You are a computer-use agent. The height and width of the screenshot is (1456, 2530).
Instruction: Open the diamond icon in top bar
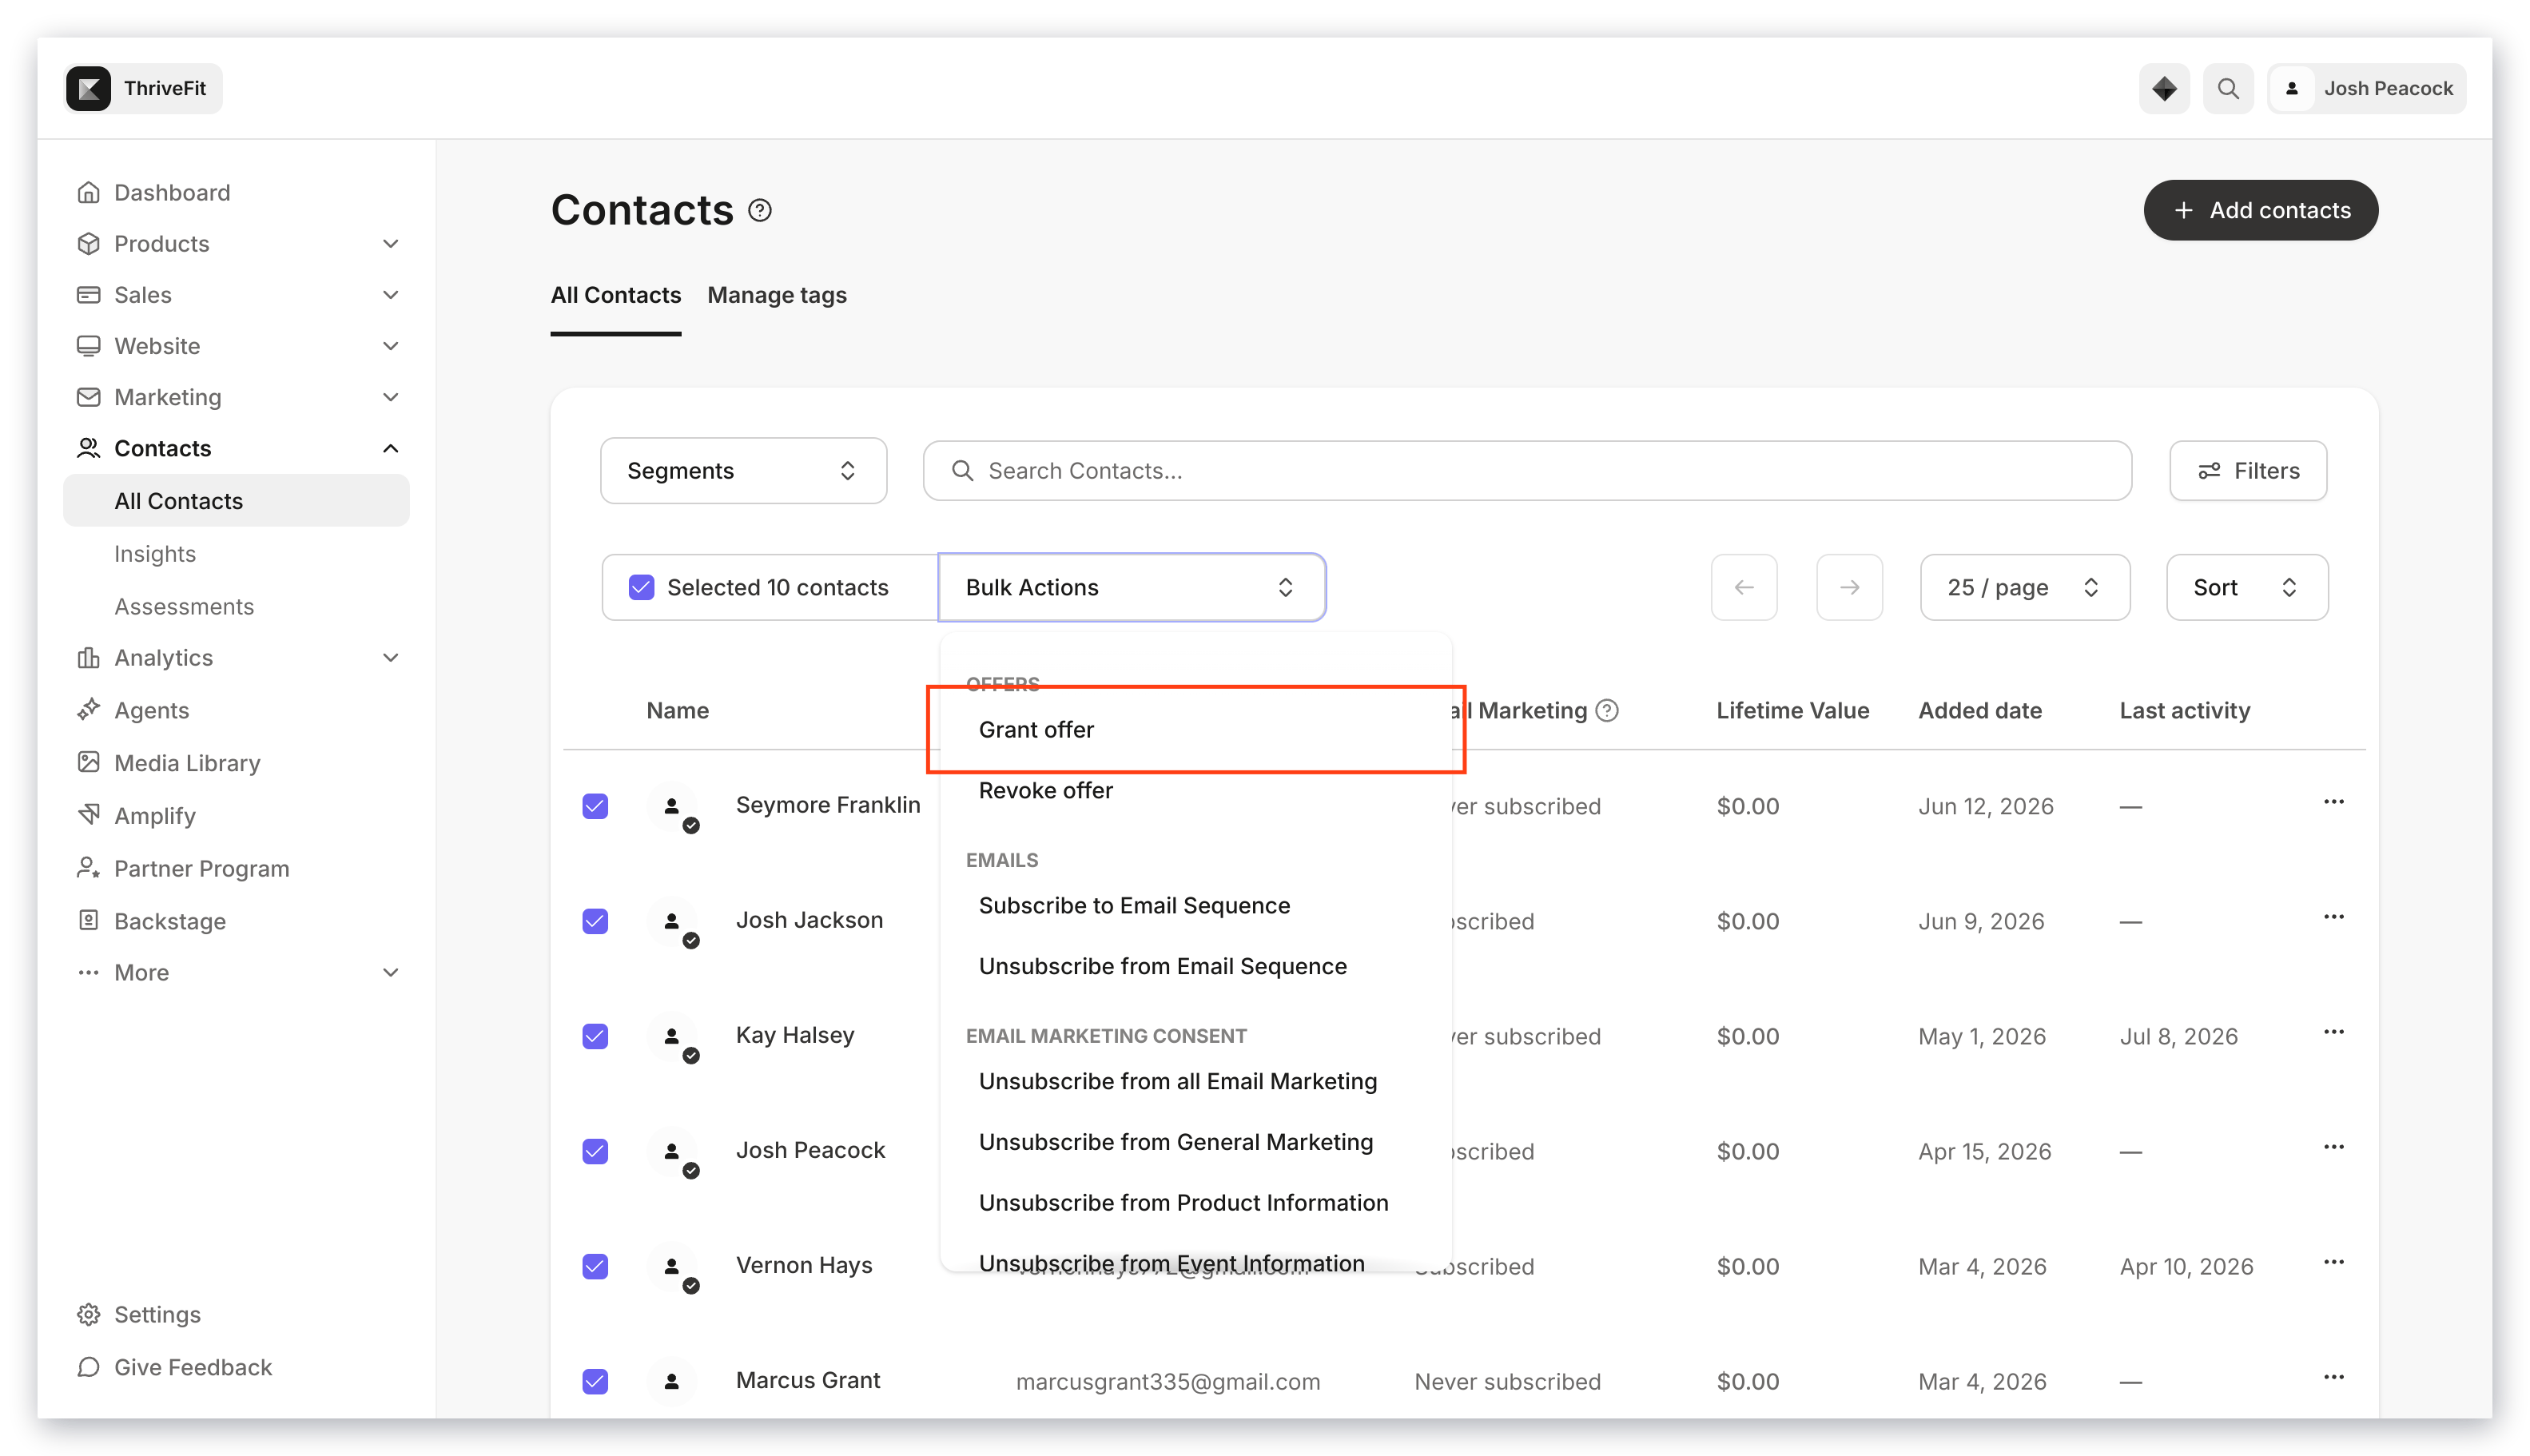[2163, 89]
